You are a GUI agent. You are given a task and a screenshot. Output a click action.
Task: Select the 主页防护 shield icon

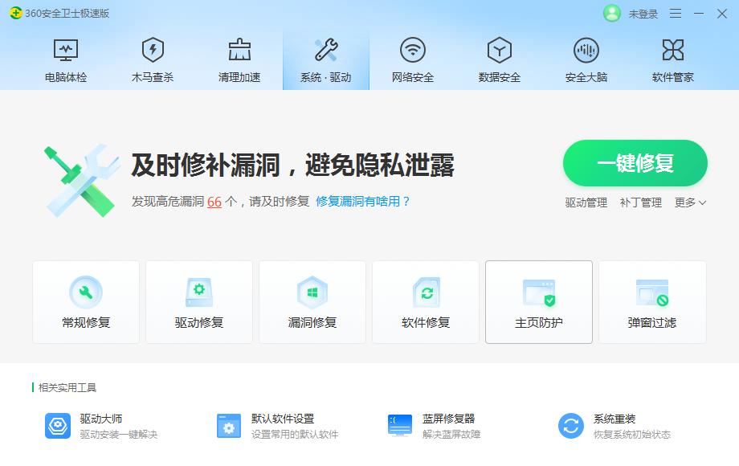pos(539,292)
